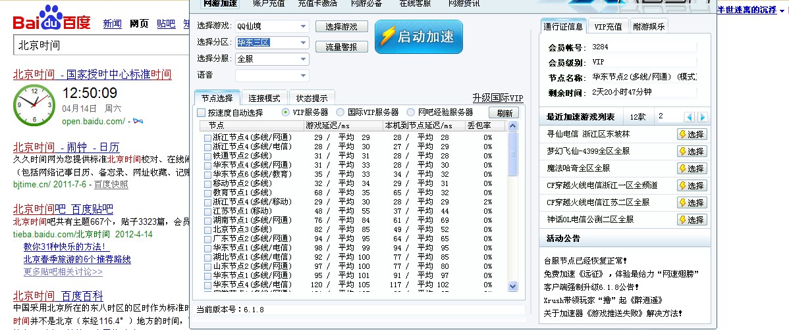The image size is (789, 330).
Task: Check the 铁通节点2(多线) node checkbox
Action: click(207, 156)
